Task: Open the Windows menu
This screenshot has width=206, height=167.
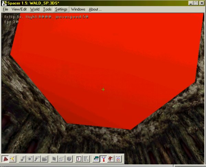Action: click(x=78, y=9)
